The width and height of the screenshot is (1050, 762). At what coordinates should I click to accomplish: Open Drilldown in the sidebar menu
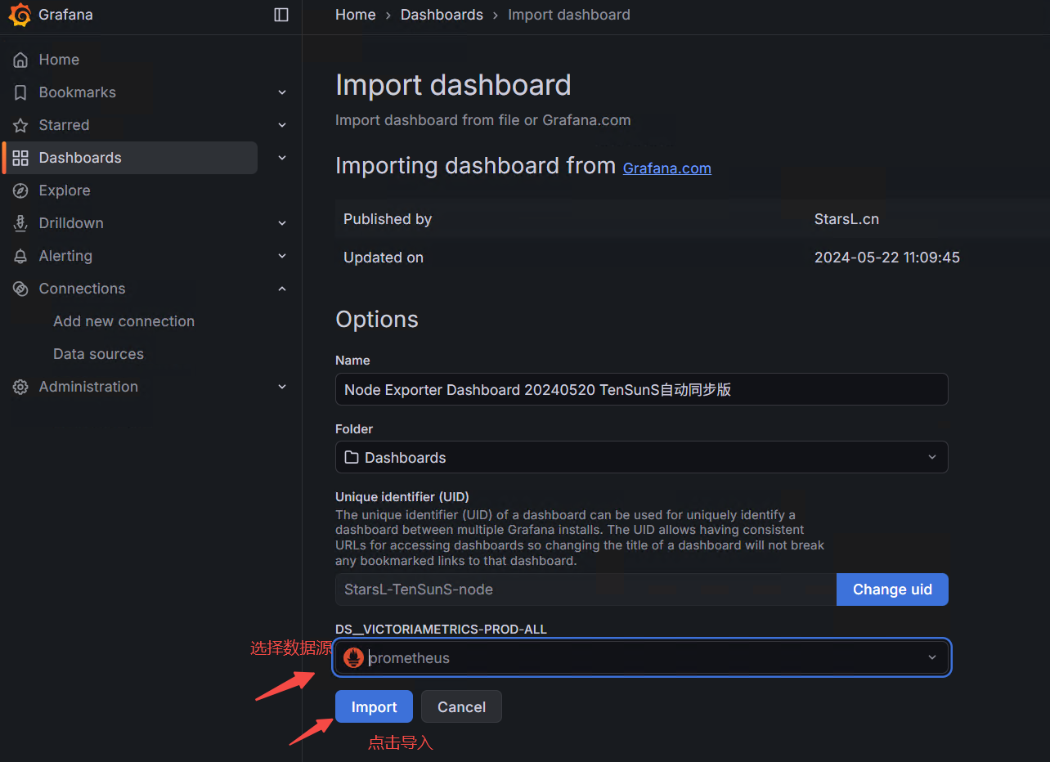71,223
